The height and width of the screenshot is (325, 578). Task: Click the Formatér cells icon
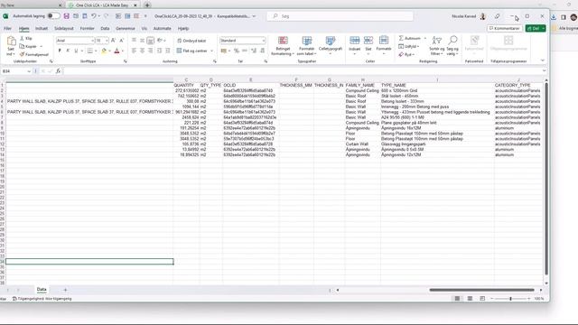click(384, 41)
